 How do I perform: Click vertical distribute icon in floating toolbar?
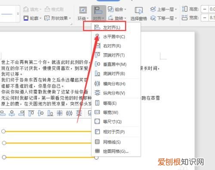click(79, 113)
